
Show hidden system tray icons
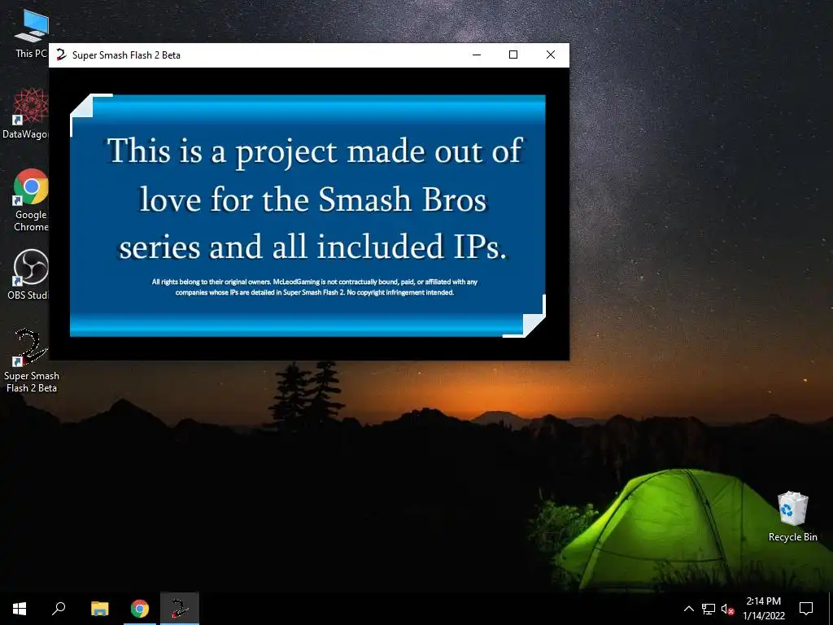point(688,609)
